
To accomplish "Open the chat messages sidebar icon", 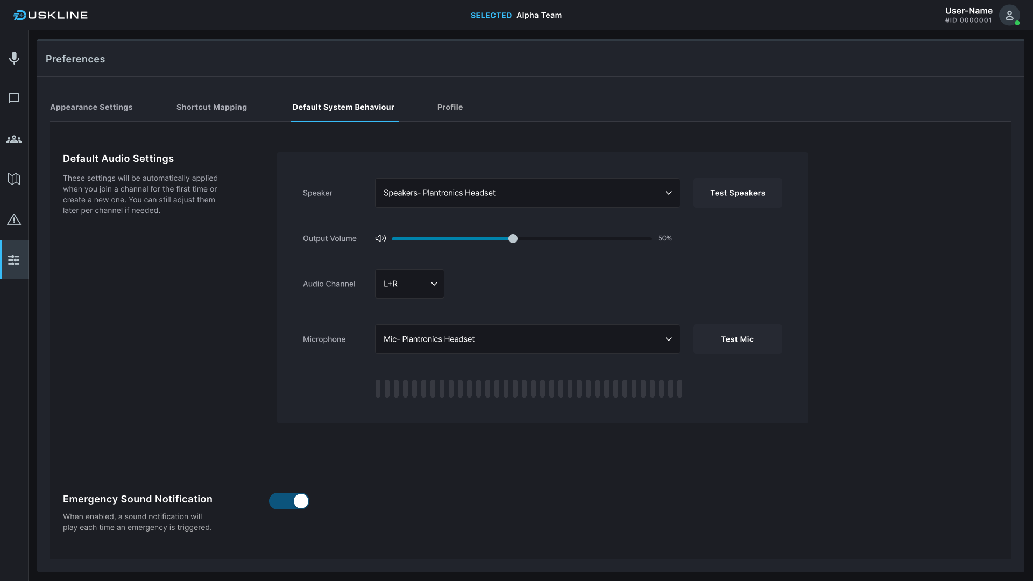I will point(14,98).
